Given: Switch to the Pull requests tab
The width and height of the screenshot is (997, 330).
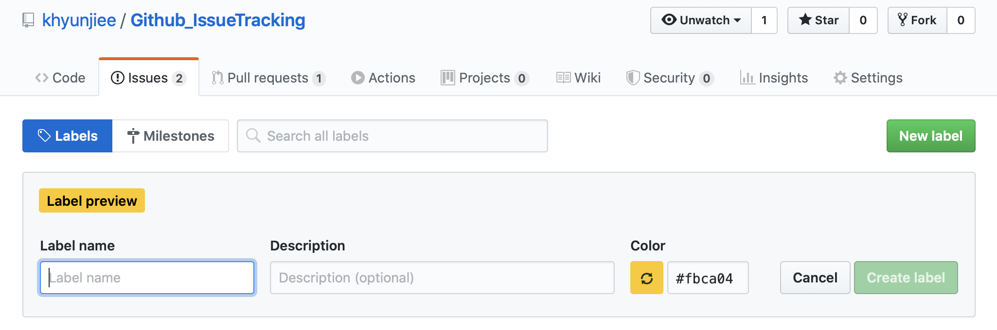Looking at the screenshot, I should pos(268,78).
